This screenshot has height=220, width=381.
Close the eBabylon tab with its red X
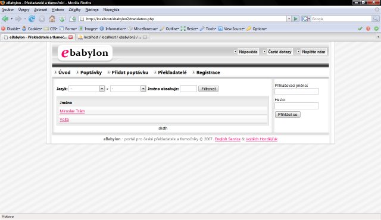click(x=70, y=37)
